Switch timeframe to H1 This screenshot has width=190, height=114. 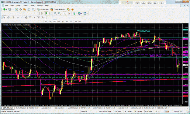click(63, 21)
